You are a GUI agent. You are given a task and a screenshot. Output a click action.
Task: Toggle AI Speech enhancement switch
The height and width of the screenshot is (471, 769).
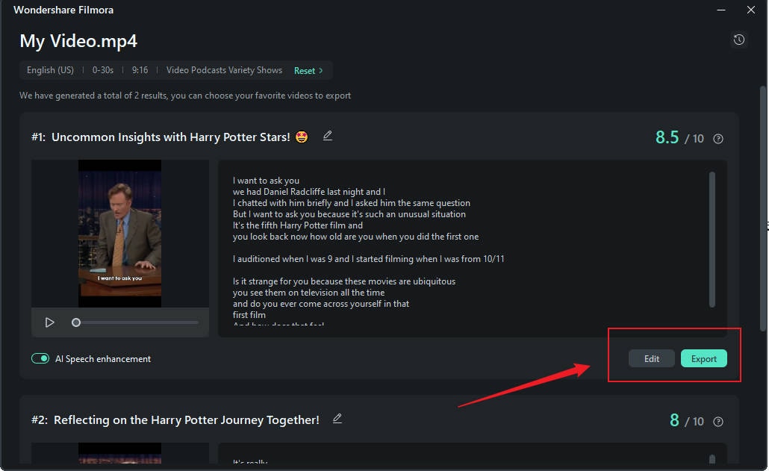click(40, 359)
